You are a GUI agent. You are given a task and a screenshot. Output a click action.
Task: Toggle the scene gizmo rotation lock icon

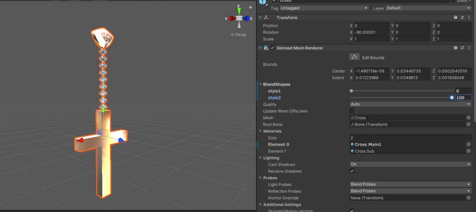click(251, 6)
